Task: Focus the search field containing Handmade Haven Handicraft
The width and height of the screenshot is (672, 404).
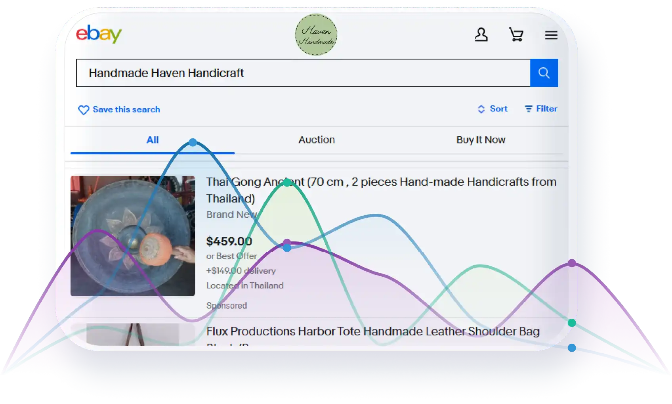Action: (x=303, y=73)
